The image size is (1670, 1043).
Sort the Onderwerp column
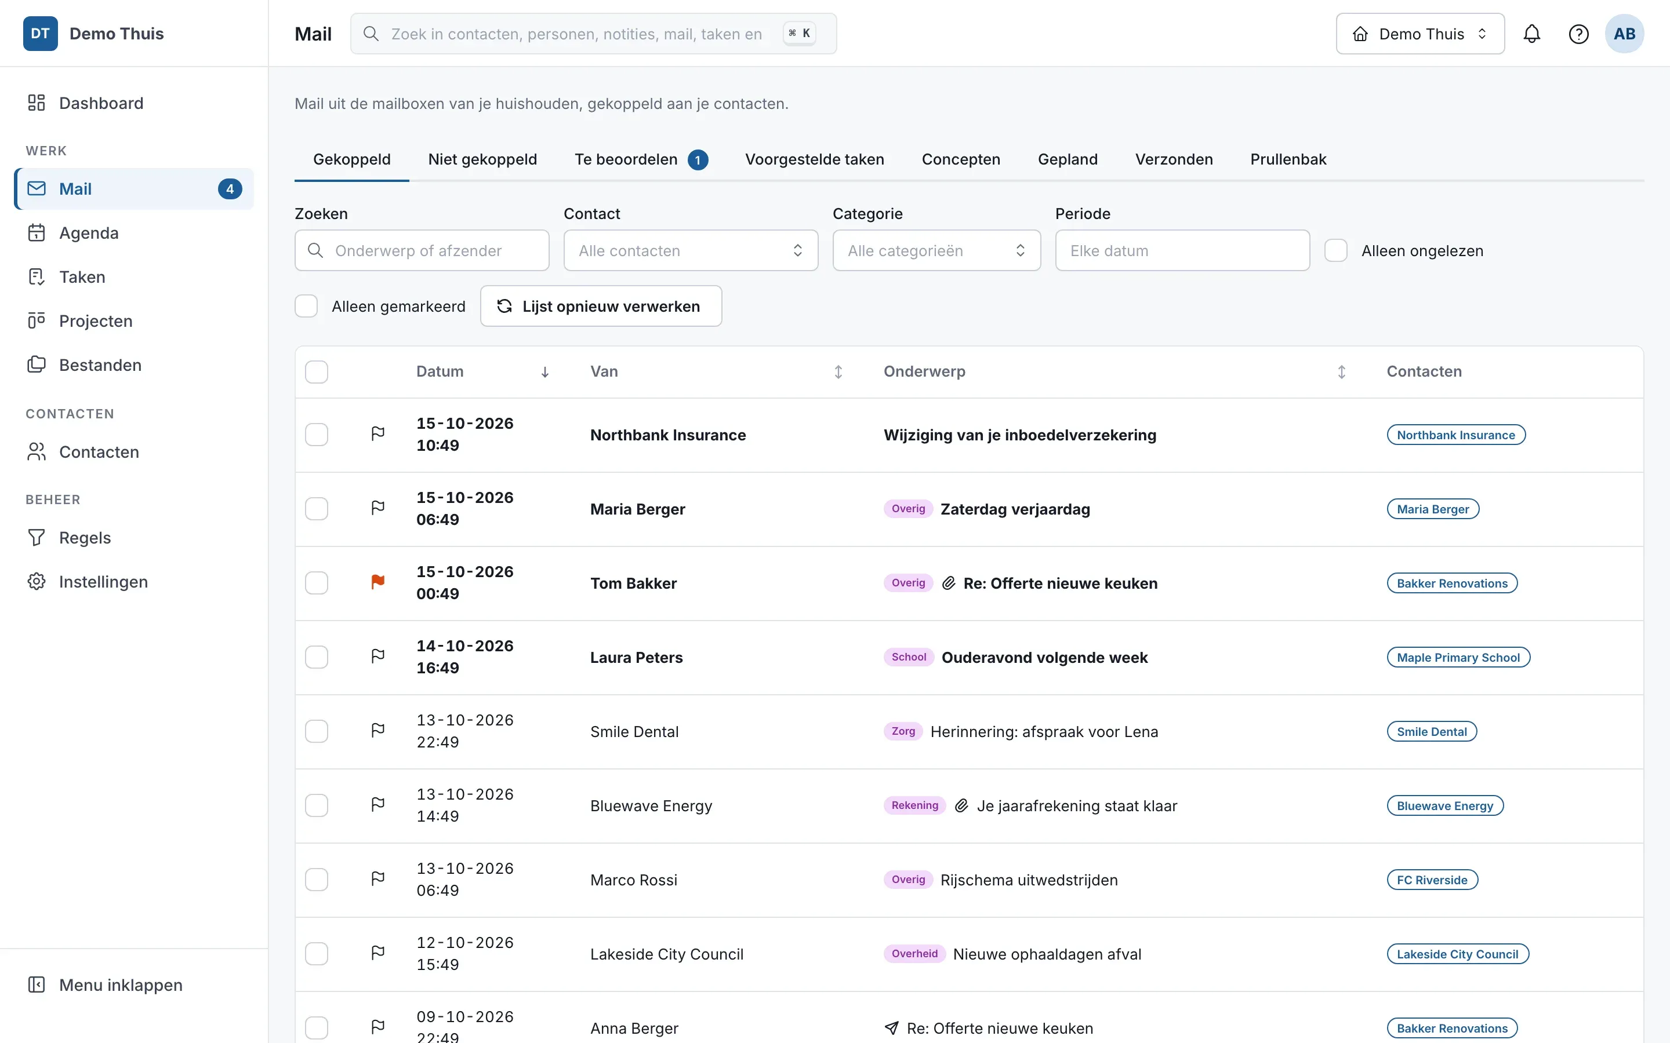pos(1341,372)
